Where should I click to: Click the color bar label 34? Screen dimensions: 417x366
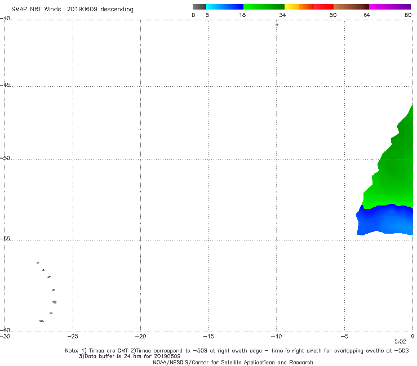282,15
